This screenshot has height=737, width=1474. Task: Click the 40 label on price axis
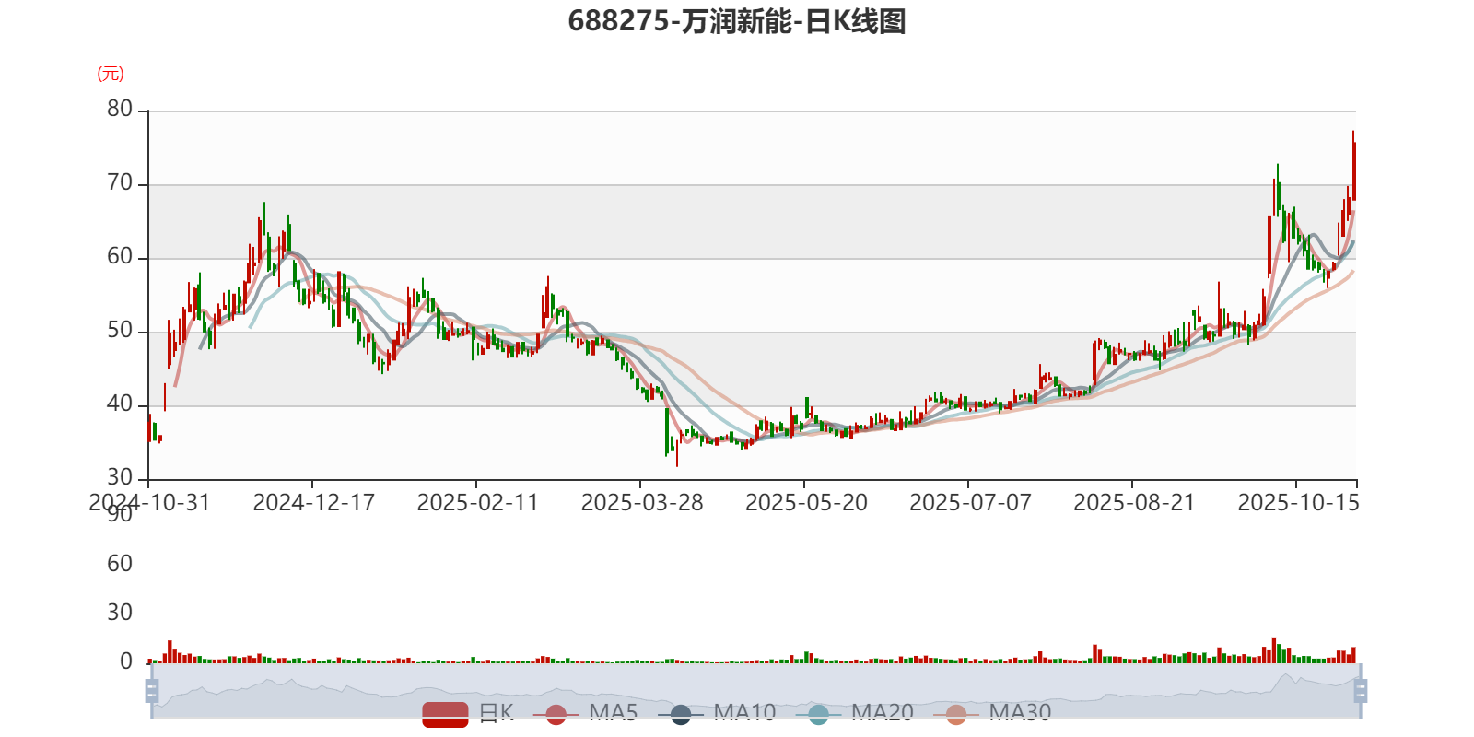click(120, 404)
